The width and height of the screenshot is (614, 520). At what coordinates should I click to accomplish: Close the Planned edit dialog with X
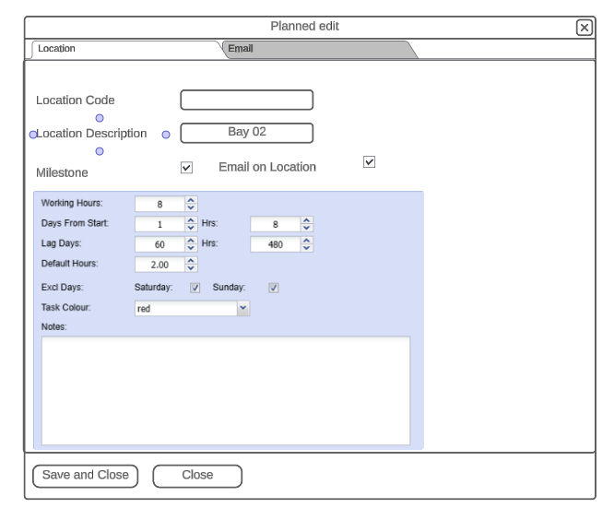pos(584,28)
